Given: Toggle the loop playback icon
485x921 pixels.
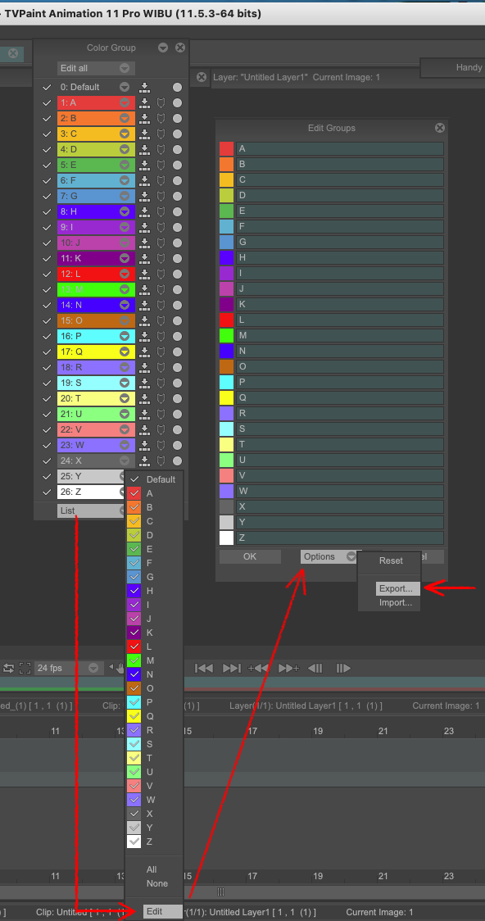Looking at the screenshot, I should point(9,668).
